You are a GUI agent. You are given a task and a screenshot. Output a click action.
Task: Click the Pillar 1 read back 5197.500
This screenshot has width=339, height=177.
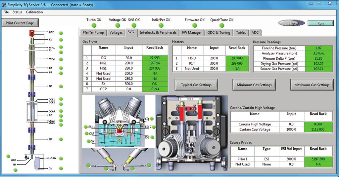pos(318,159)
